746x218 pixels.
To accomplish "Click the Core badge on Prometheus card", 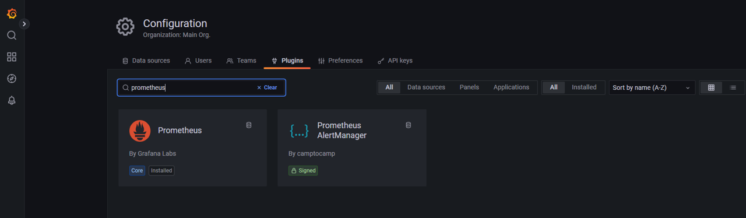I will 137,171.
